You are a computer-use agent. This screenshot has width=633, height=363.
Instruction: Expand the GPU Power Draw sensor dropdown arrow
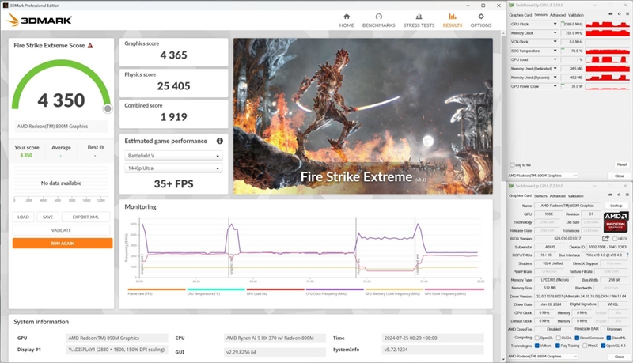click(555, 86)
